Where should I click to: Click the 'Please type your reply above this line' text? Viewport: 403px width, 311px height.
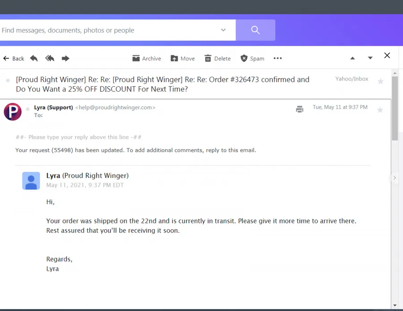[79, 137]
